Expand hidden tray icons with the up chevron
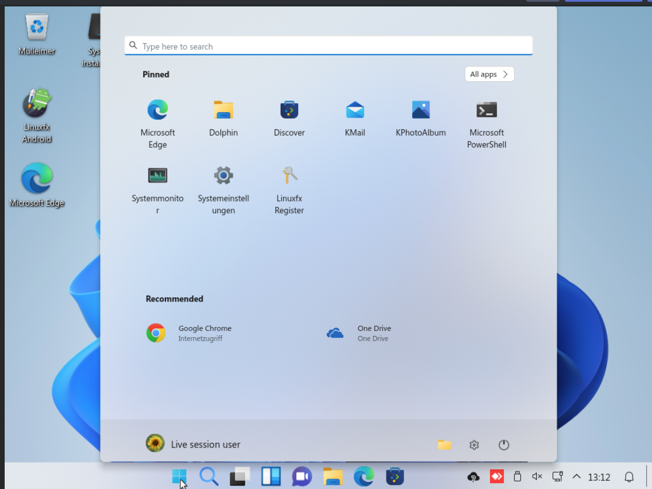Viewport: 652px width, 489px height. point(577,477)
